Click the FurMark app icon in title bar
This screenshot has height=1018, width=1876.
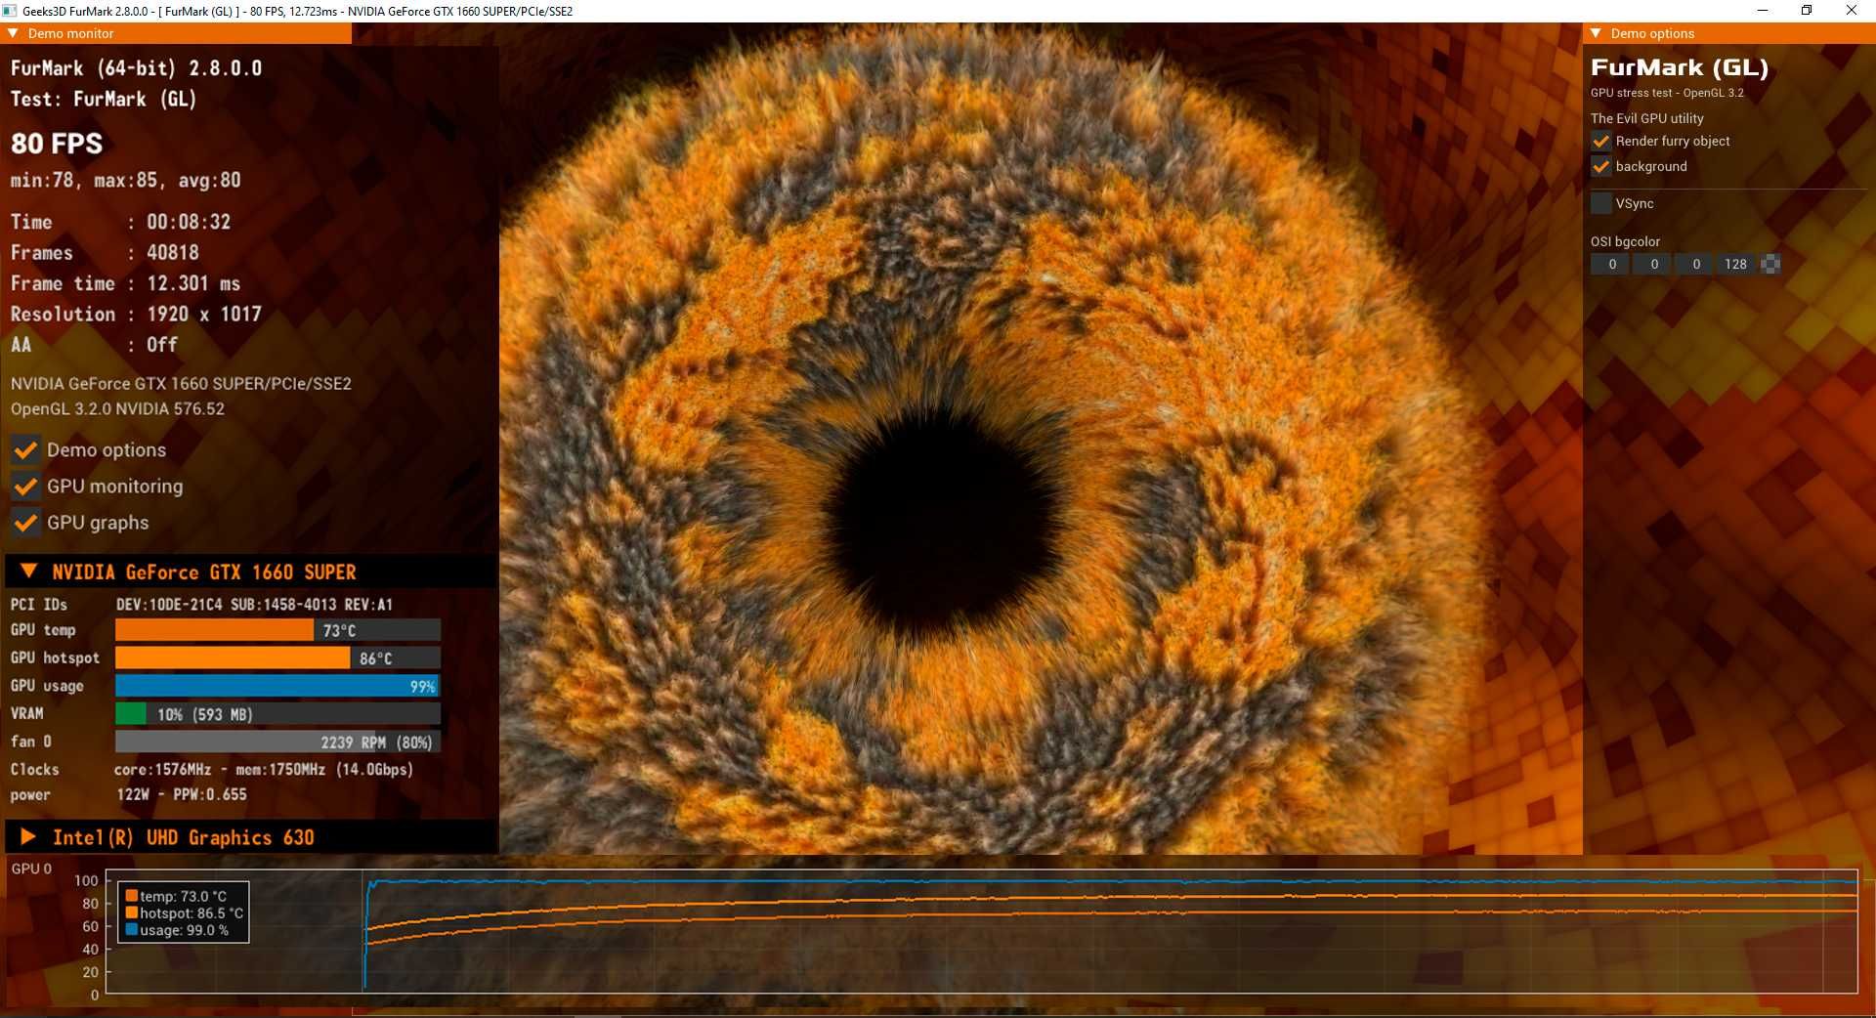pyautogui.click(x=10, y=11)
